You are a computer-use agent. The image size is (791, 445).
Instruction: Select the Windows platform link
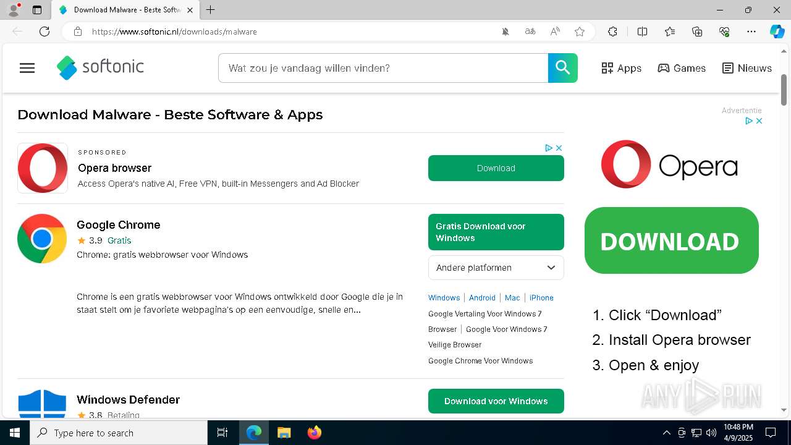(x=444, y=297)
